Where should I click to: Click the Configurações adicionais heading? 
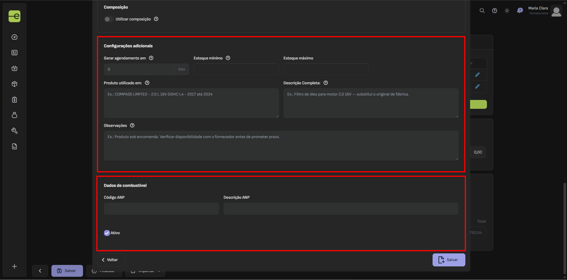pos(128,46)
